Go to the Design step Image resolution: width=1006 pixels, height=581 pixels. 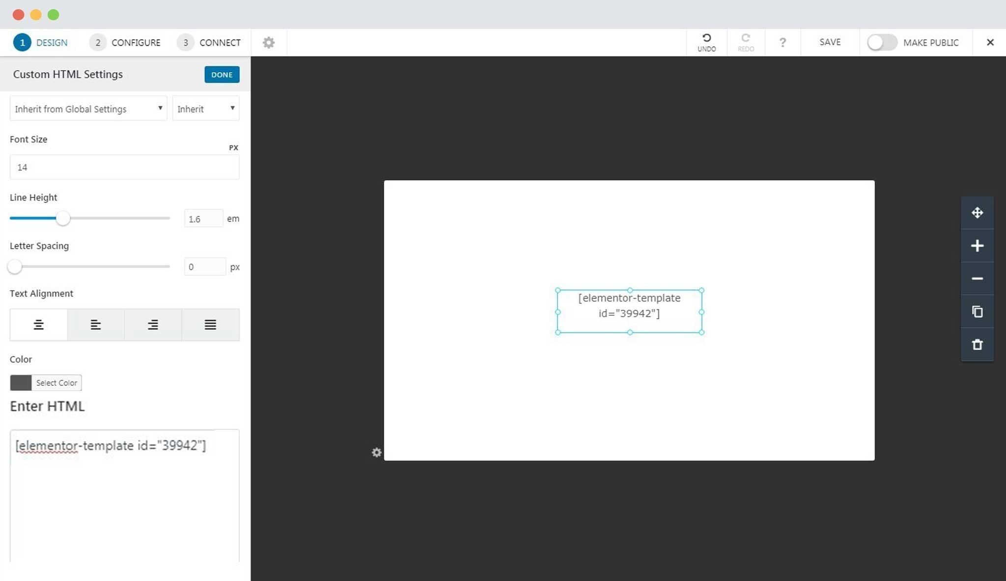(40, 42)
